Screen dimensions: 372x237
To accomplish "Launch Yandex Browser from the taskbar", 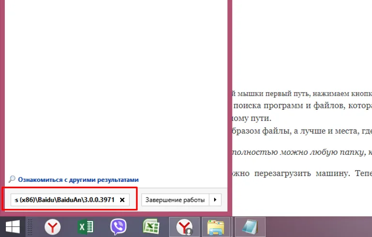I will tap(52, 227).
